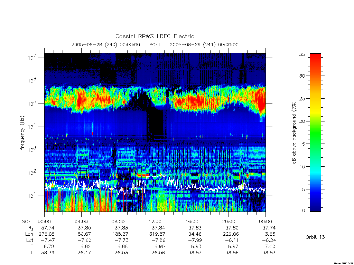354x265 pixels.
Task: Click the 20 value on color scale
Action: tap(302, 121)
